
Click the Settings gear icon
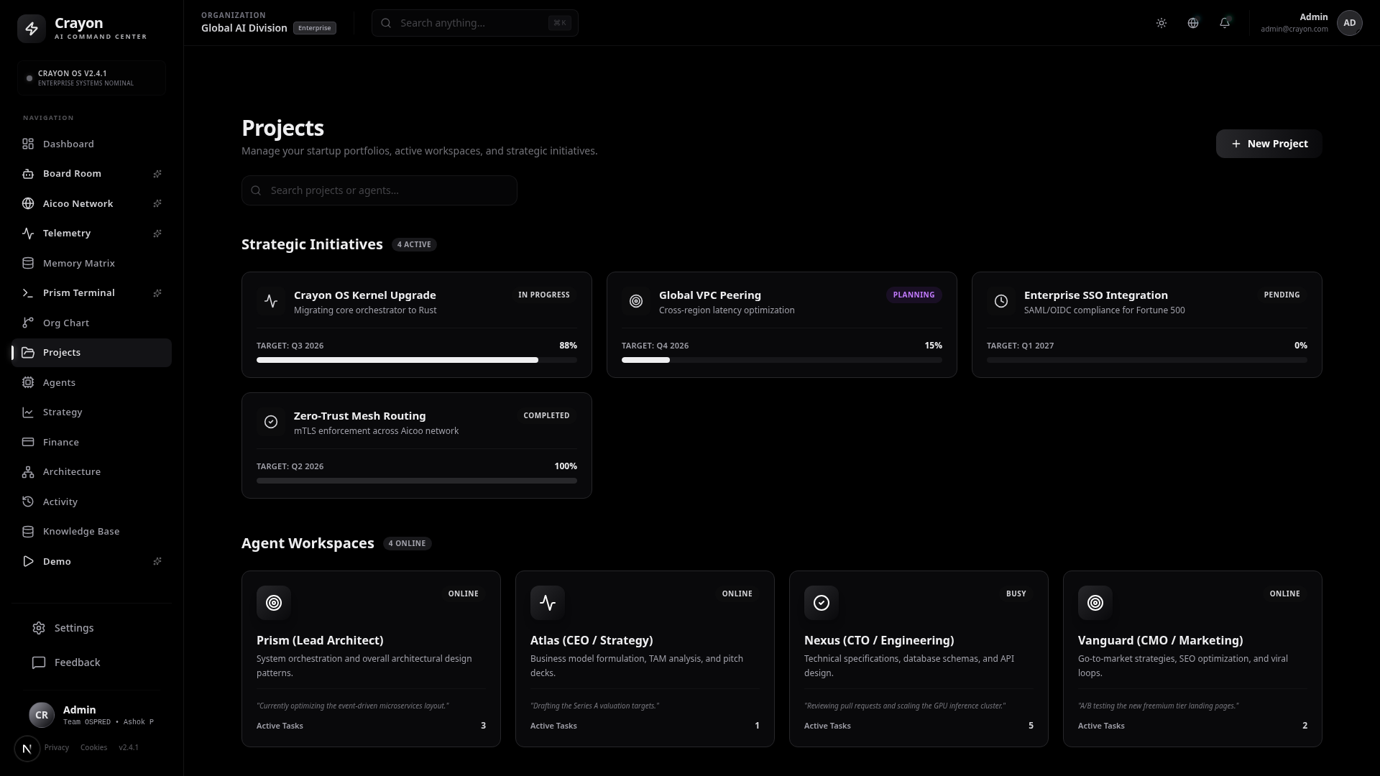[39, 628]
